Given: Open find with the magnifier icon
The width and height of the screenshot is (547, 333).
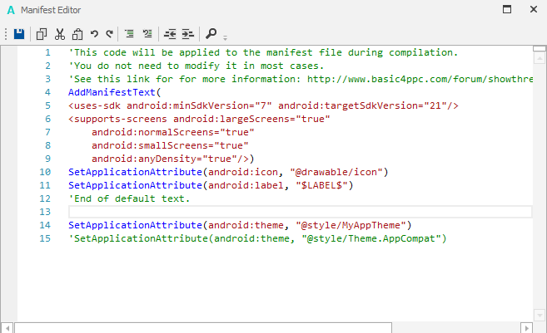Looking at the screenshot, I should [x=211, y=34].
